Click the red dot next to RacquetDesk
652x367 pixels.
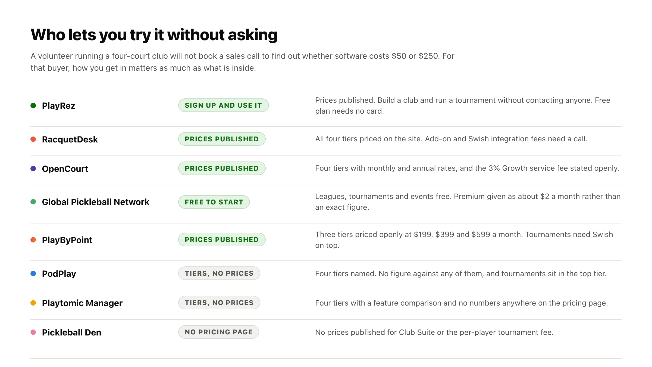point(33,139)
